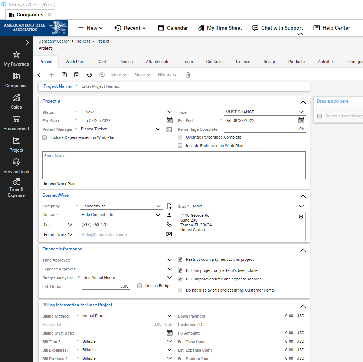363x362 pixels.
Task: Click the Project Name input field
Action: tap(194, 86)
